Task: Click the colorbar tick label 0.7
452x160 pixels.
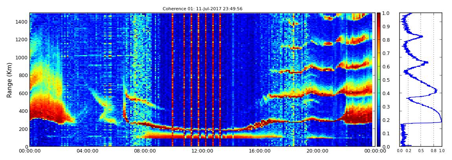Action: tap(386, 53)
